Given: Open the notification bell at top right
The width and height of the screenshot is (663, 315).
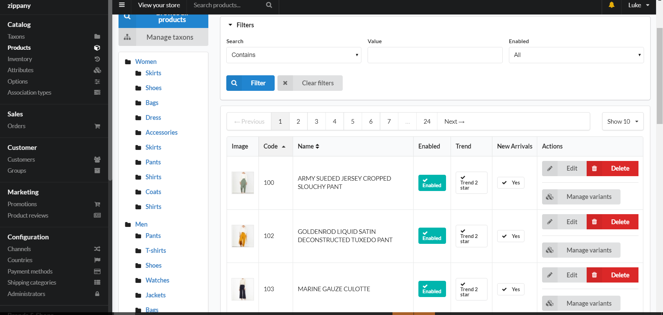Looking at the screenshot, I should (611, 5).
